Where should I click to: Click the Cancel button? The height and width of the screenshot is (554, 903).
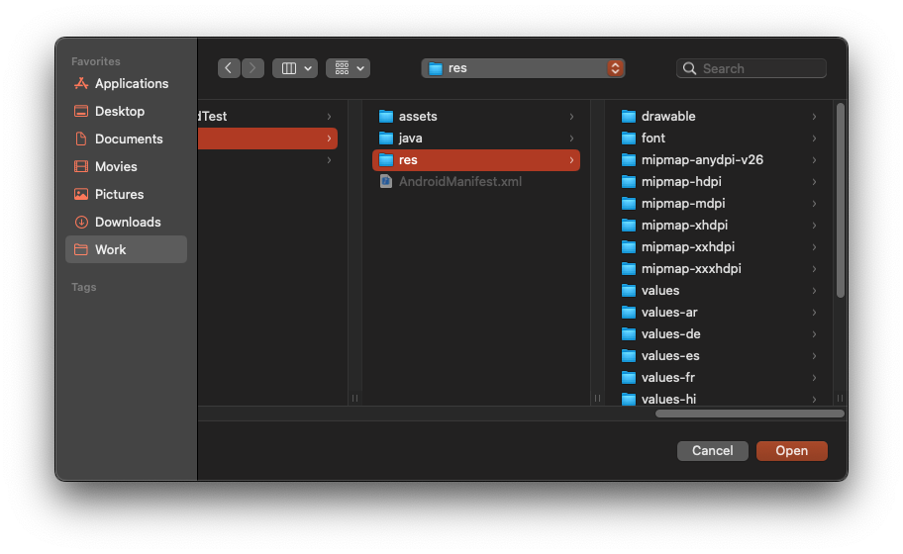pyautogui.click(x=712, y=450)
